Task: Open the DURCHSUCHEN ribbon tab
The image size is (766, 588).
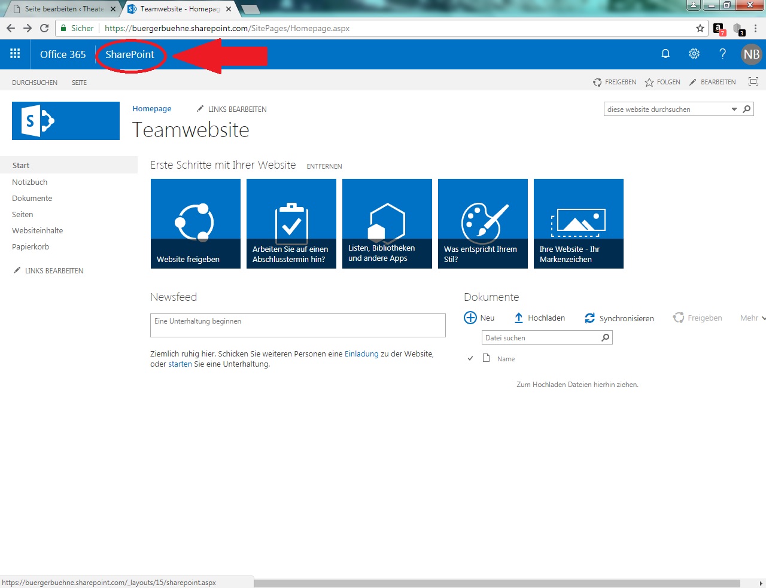Action: pyautogui.click(x=35, y=83)
